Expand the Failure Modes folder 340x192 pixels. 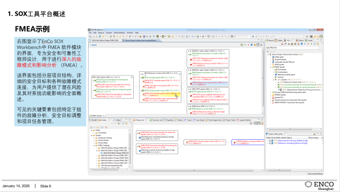pyautogui.click(x=94, y=140)
